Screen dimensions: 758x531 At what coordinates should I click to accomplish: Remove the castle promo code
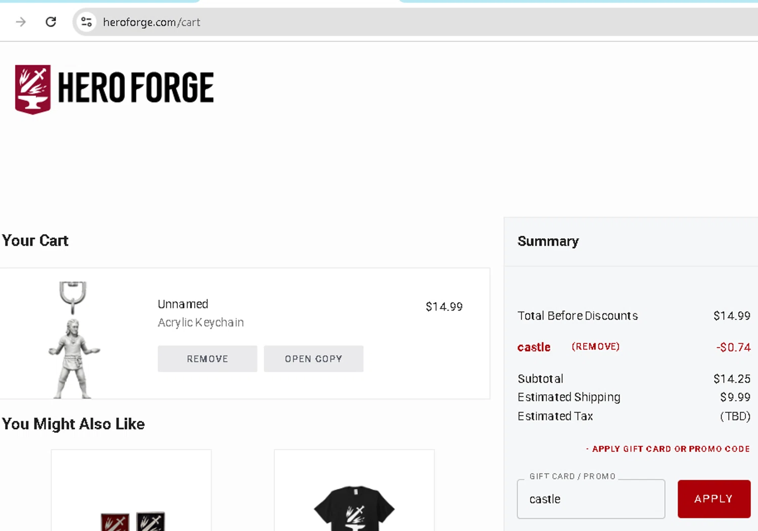point(595,347)
